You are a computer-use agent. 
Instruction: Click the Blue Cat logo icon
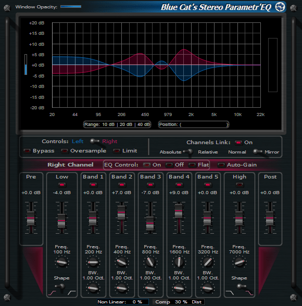[x=280, y=7]
